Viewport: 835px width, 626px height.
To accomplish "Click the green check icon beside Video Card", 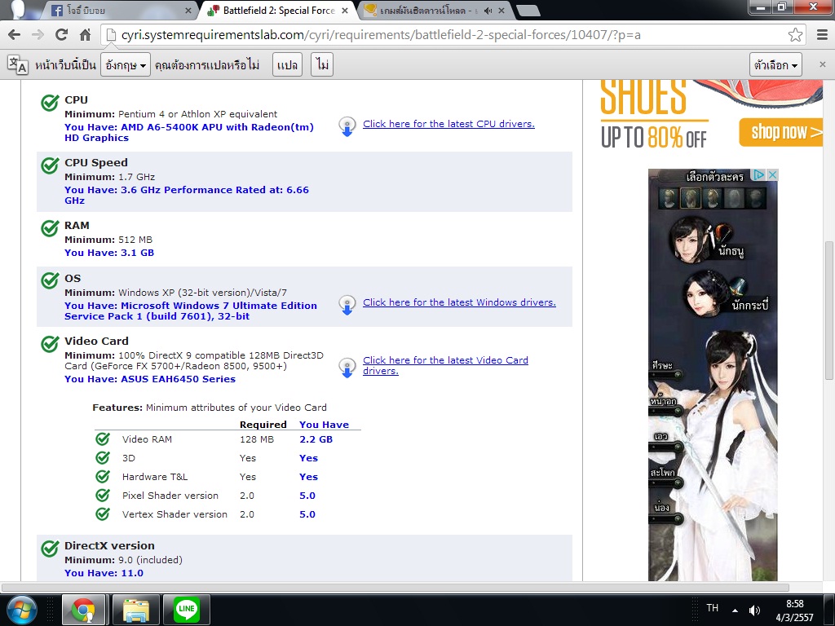I will click(50, 343).
